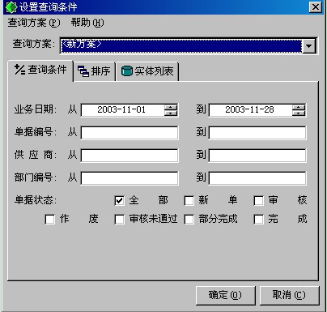The height and width of the screenshot is (312, 327).
Task: Increase the start date with up spinner
Action: click(x=171, y=107)
